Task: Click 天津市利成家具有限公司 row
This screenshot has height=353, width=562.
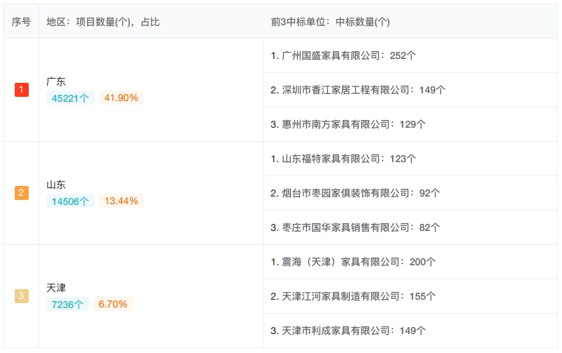Action: [410, 331]
